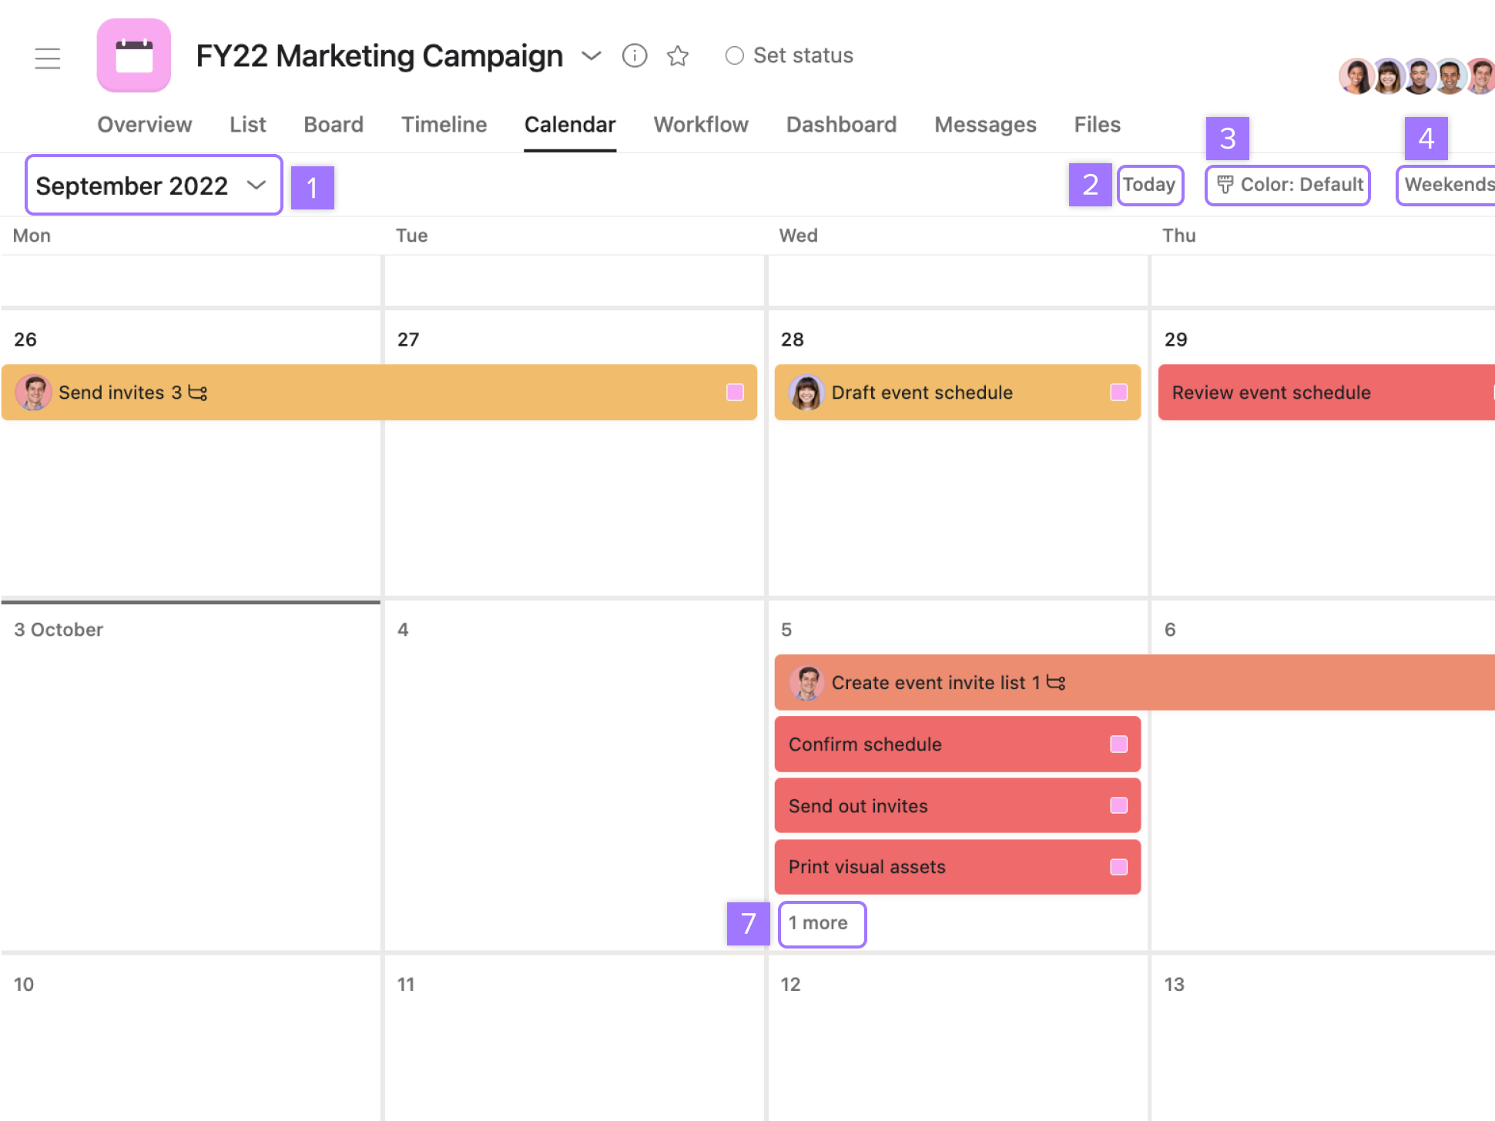Open the Create event invite list task
The height and width of the screenshot is (1121, 1495).
point(1135,683)
